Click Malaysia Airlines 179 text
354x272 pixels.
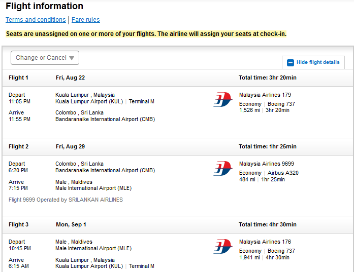click(265, 95)
